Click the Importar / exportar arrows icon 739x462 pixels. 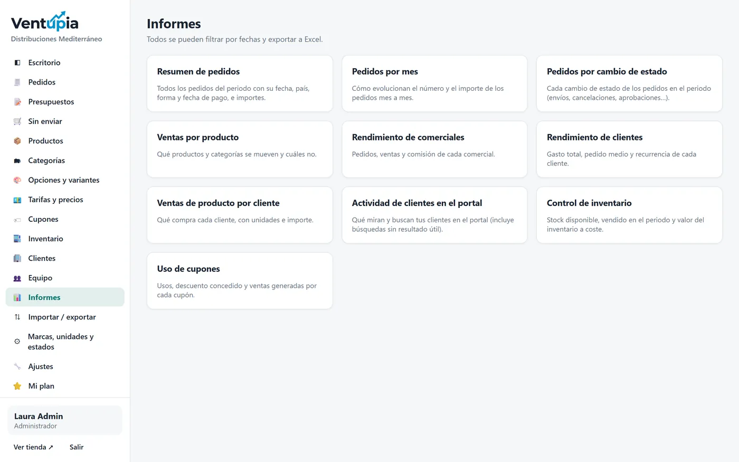coord(17,317)
